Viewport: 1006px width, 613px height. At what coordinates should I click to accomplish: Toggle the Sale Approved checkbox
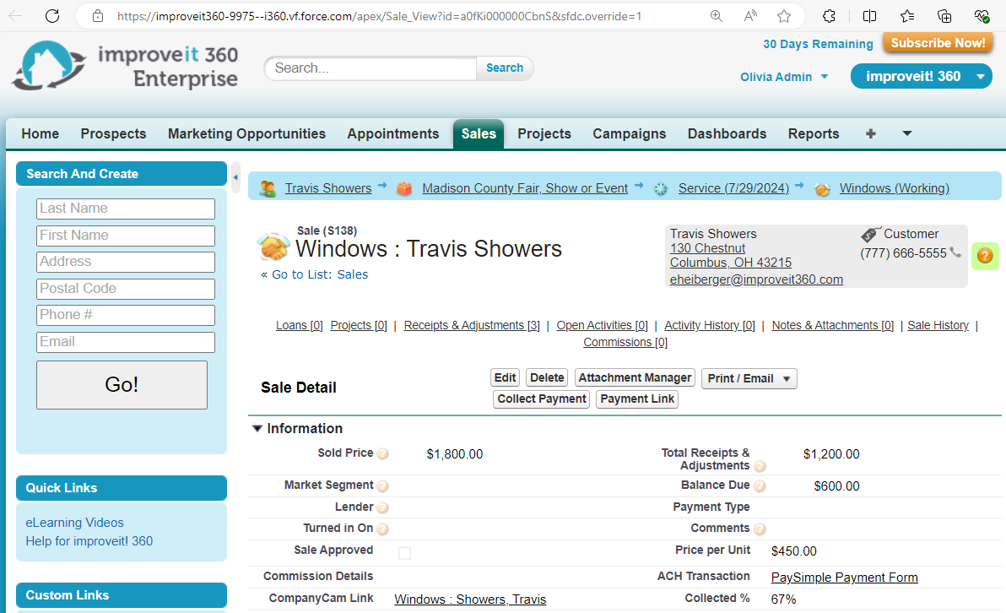coord(404,553)
